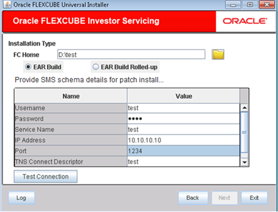Viewport: 278px width, 212px height.
Task: Click the Value column header
Action: click(184, 96)
